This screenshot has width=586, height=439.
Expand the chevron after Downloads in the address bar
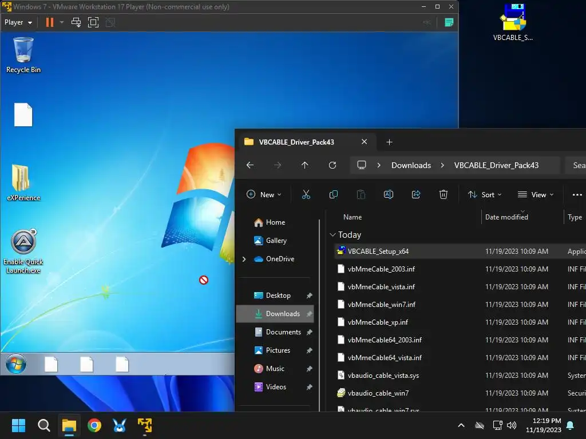click(x=442, y=165)
